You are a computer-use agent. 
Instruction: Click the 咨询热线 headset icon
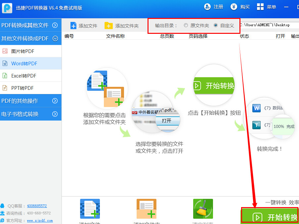coord(2,213)
